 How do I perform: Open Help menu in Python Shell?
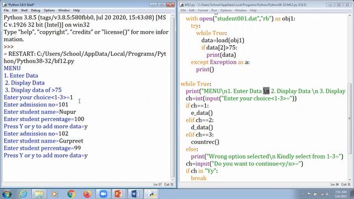(x=76, y=11)
